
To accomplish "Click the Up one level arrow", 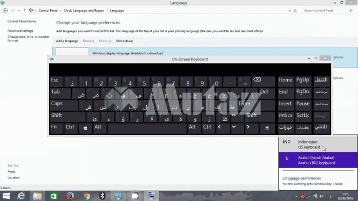I will point(25,10).
